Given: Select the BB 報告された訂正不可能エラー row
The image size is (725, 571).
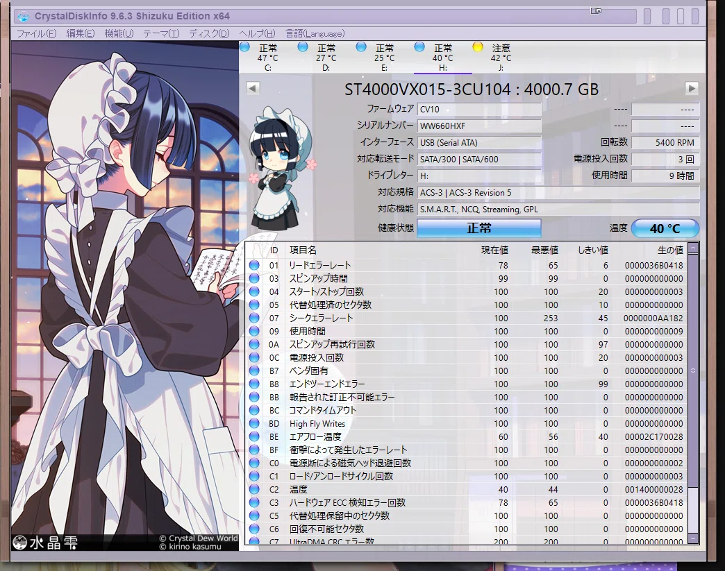Looking at the screenshot, I should (466, 397).
